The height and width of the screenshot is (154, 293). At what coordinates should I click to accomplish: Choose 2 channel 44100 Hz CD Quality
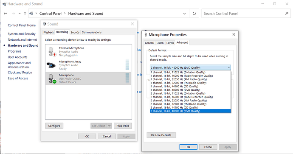[190, 107]
